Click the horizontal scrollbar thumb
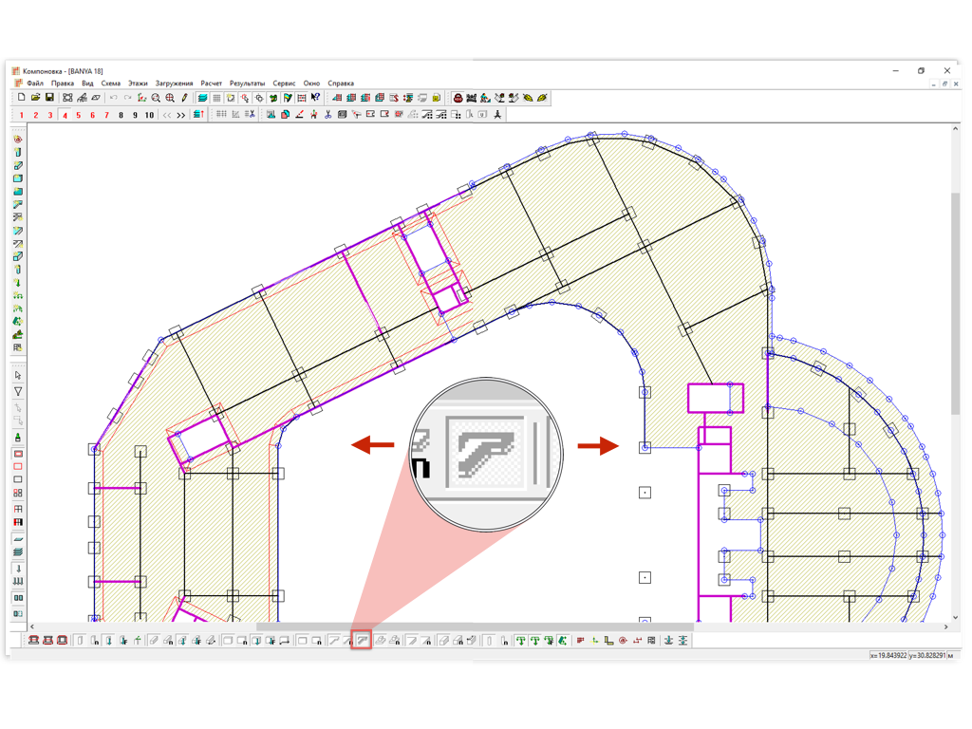Image resolution: width=972 pixels, height=729 pixels. 475,626
